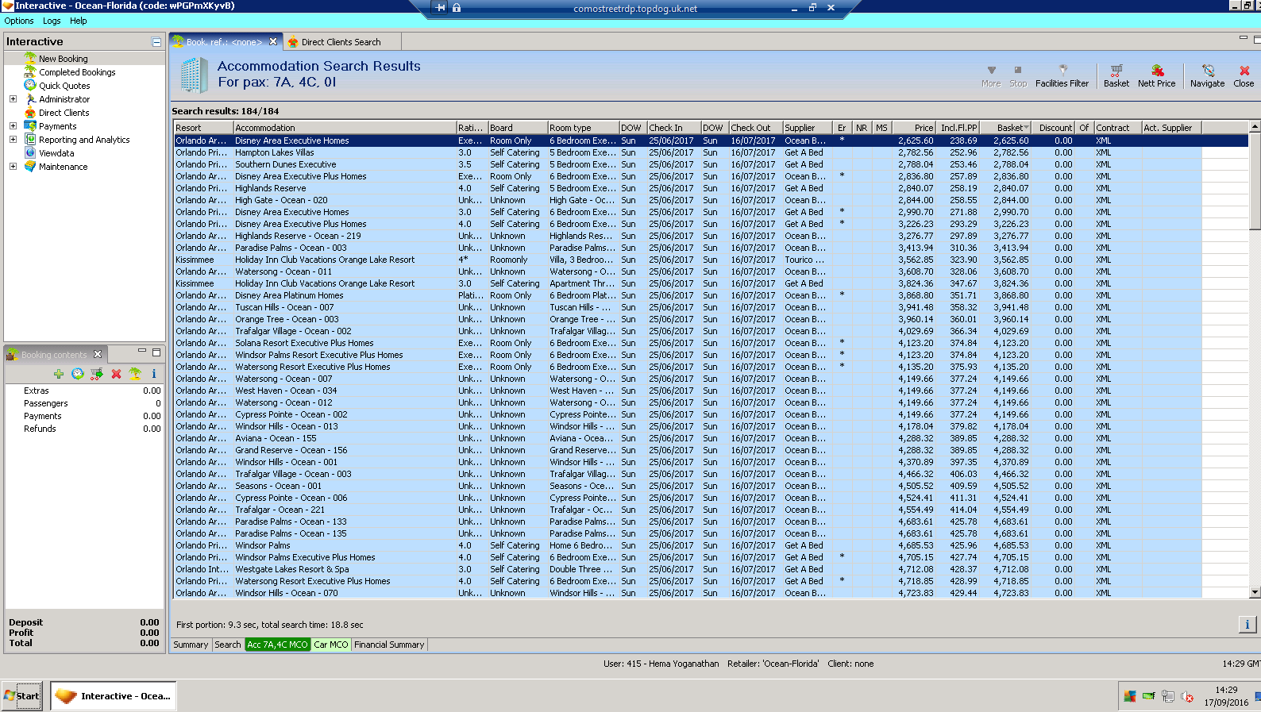1261x712 pixels.
Task: Minimize the Booking contents panel
Action: tap(142, 352)
